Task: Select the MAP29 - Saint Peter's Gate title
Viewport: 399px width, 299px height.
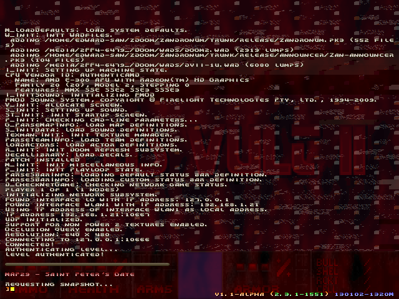Action: (70, 274)
